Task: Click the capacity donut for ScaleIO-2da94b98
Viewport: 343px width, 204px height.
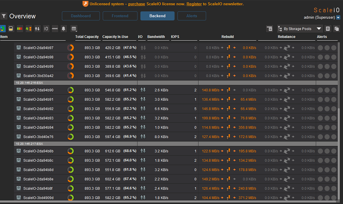Action: (x=70, y=57)
